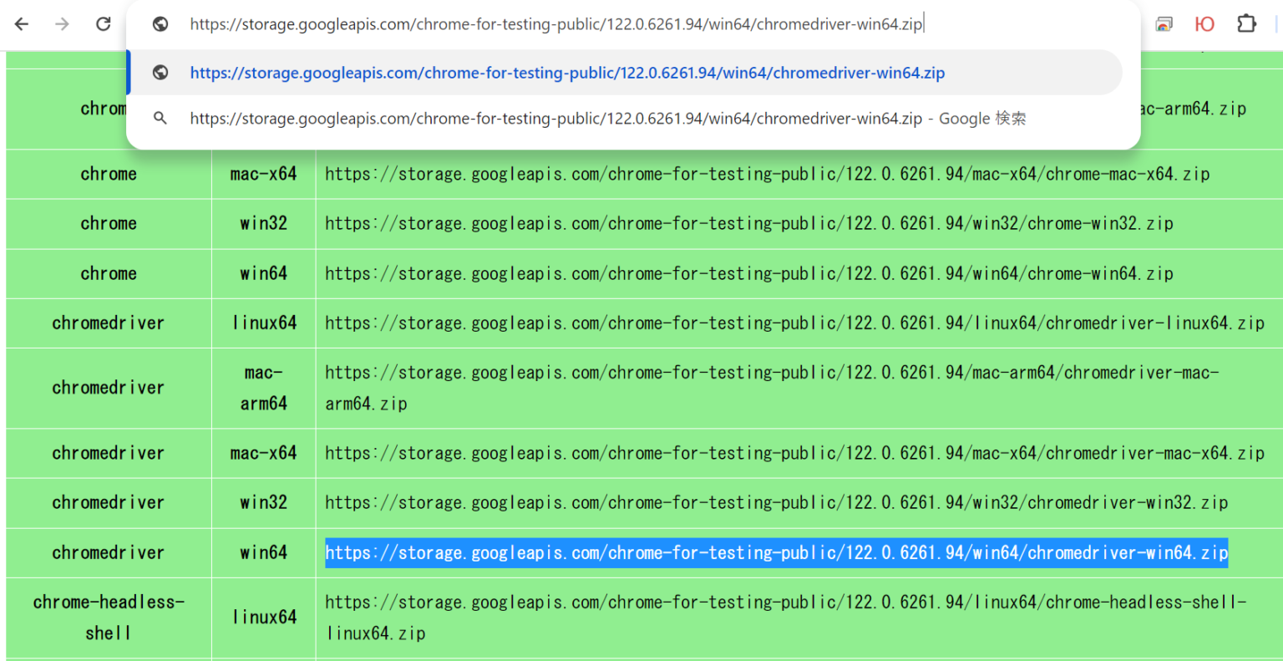Click the magnifier icon of the Google search suggestion
Image resolution: width=1283 pixels, height=661 pixels.
tap(160, 119)
